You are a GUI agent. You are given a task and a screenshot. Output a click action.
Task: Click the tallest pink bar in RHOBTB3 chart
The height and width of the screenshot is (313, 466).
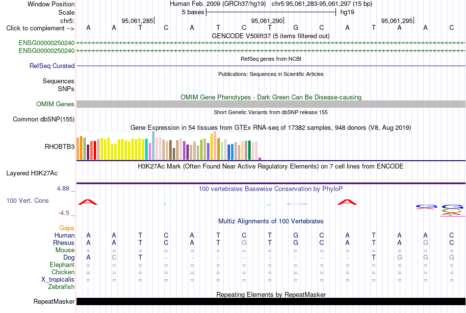[215, 145]
